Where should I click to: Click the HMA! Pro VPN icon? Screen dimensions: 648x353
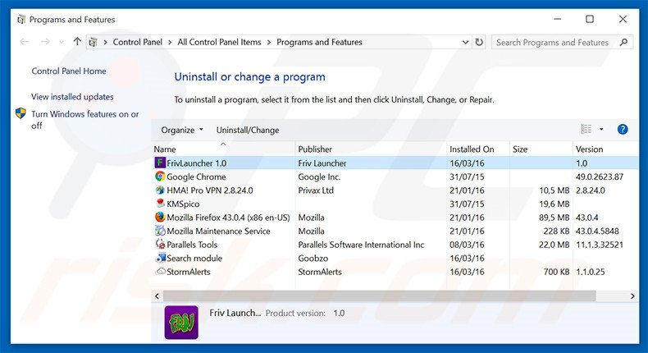click(x=160, y=190)
